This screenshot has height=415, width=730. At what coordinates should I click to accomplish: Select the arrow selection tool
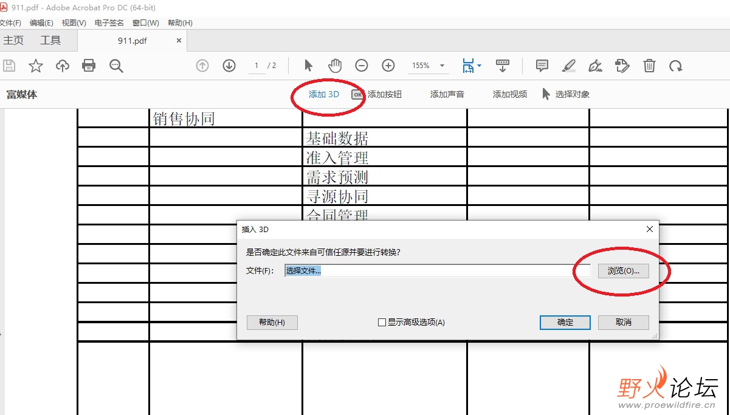(x=308, y=66)
